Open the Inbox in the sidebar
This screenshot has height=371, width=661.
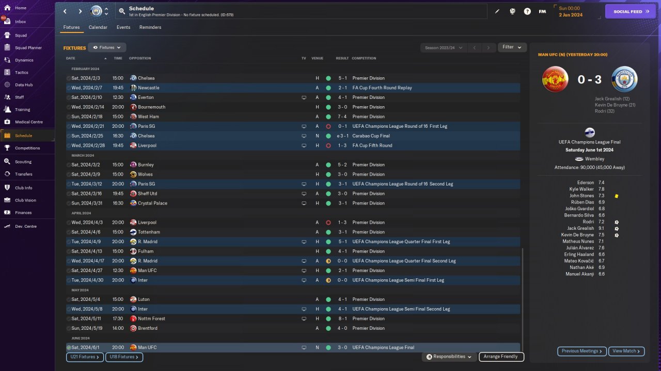pyautogui.click(x=21, y=22)
